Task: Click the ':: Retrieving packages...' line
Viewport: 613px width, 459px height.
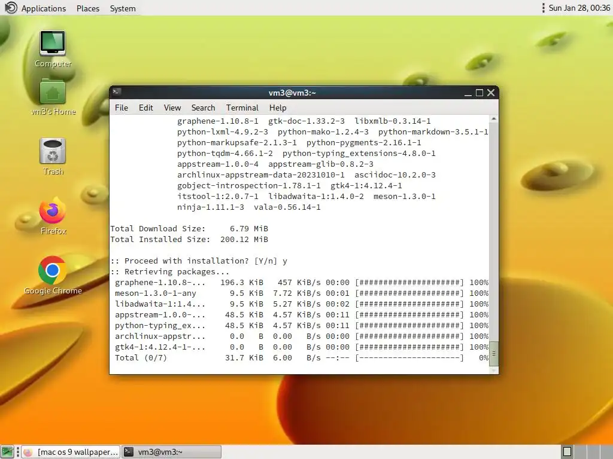Action: point(169,272)
